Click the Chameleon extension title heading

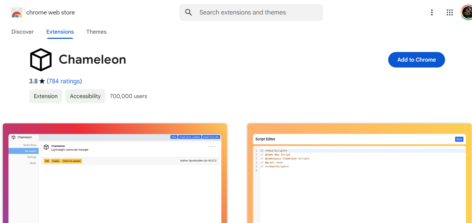tap(92, 60)
